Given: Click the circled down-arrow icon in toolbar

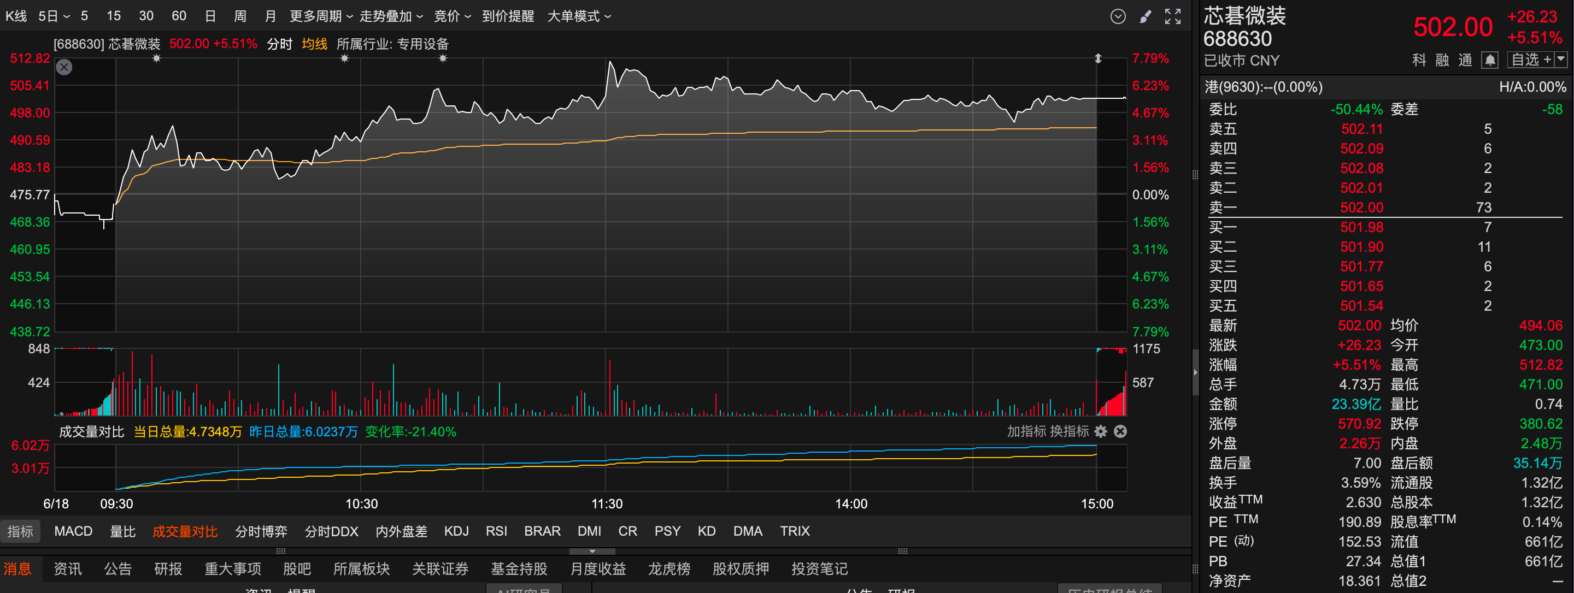Looking at the screenshot, I should point(1118,16).
